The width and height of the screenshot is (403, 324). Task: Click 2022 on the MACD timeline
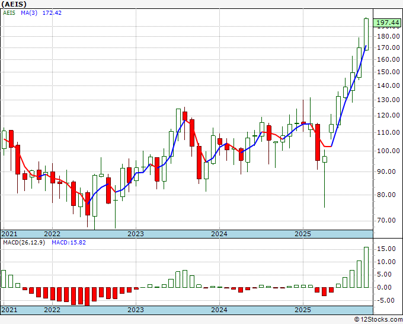[52, 310]
